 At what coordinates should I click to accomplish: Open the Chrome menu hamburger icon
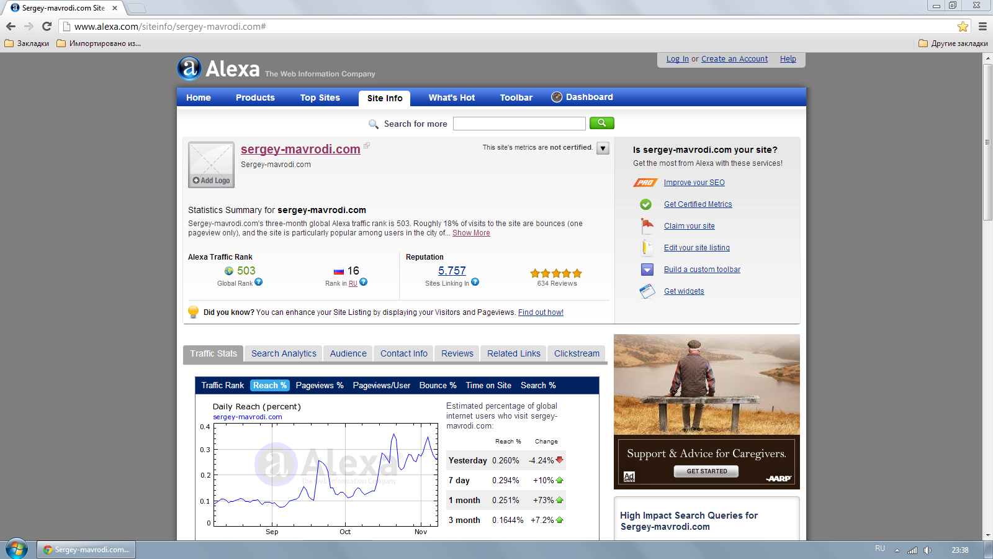pyautogui.click(x=982, y=26)
